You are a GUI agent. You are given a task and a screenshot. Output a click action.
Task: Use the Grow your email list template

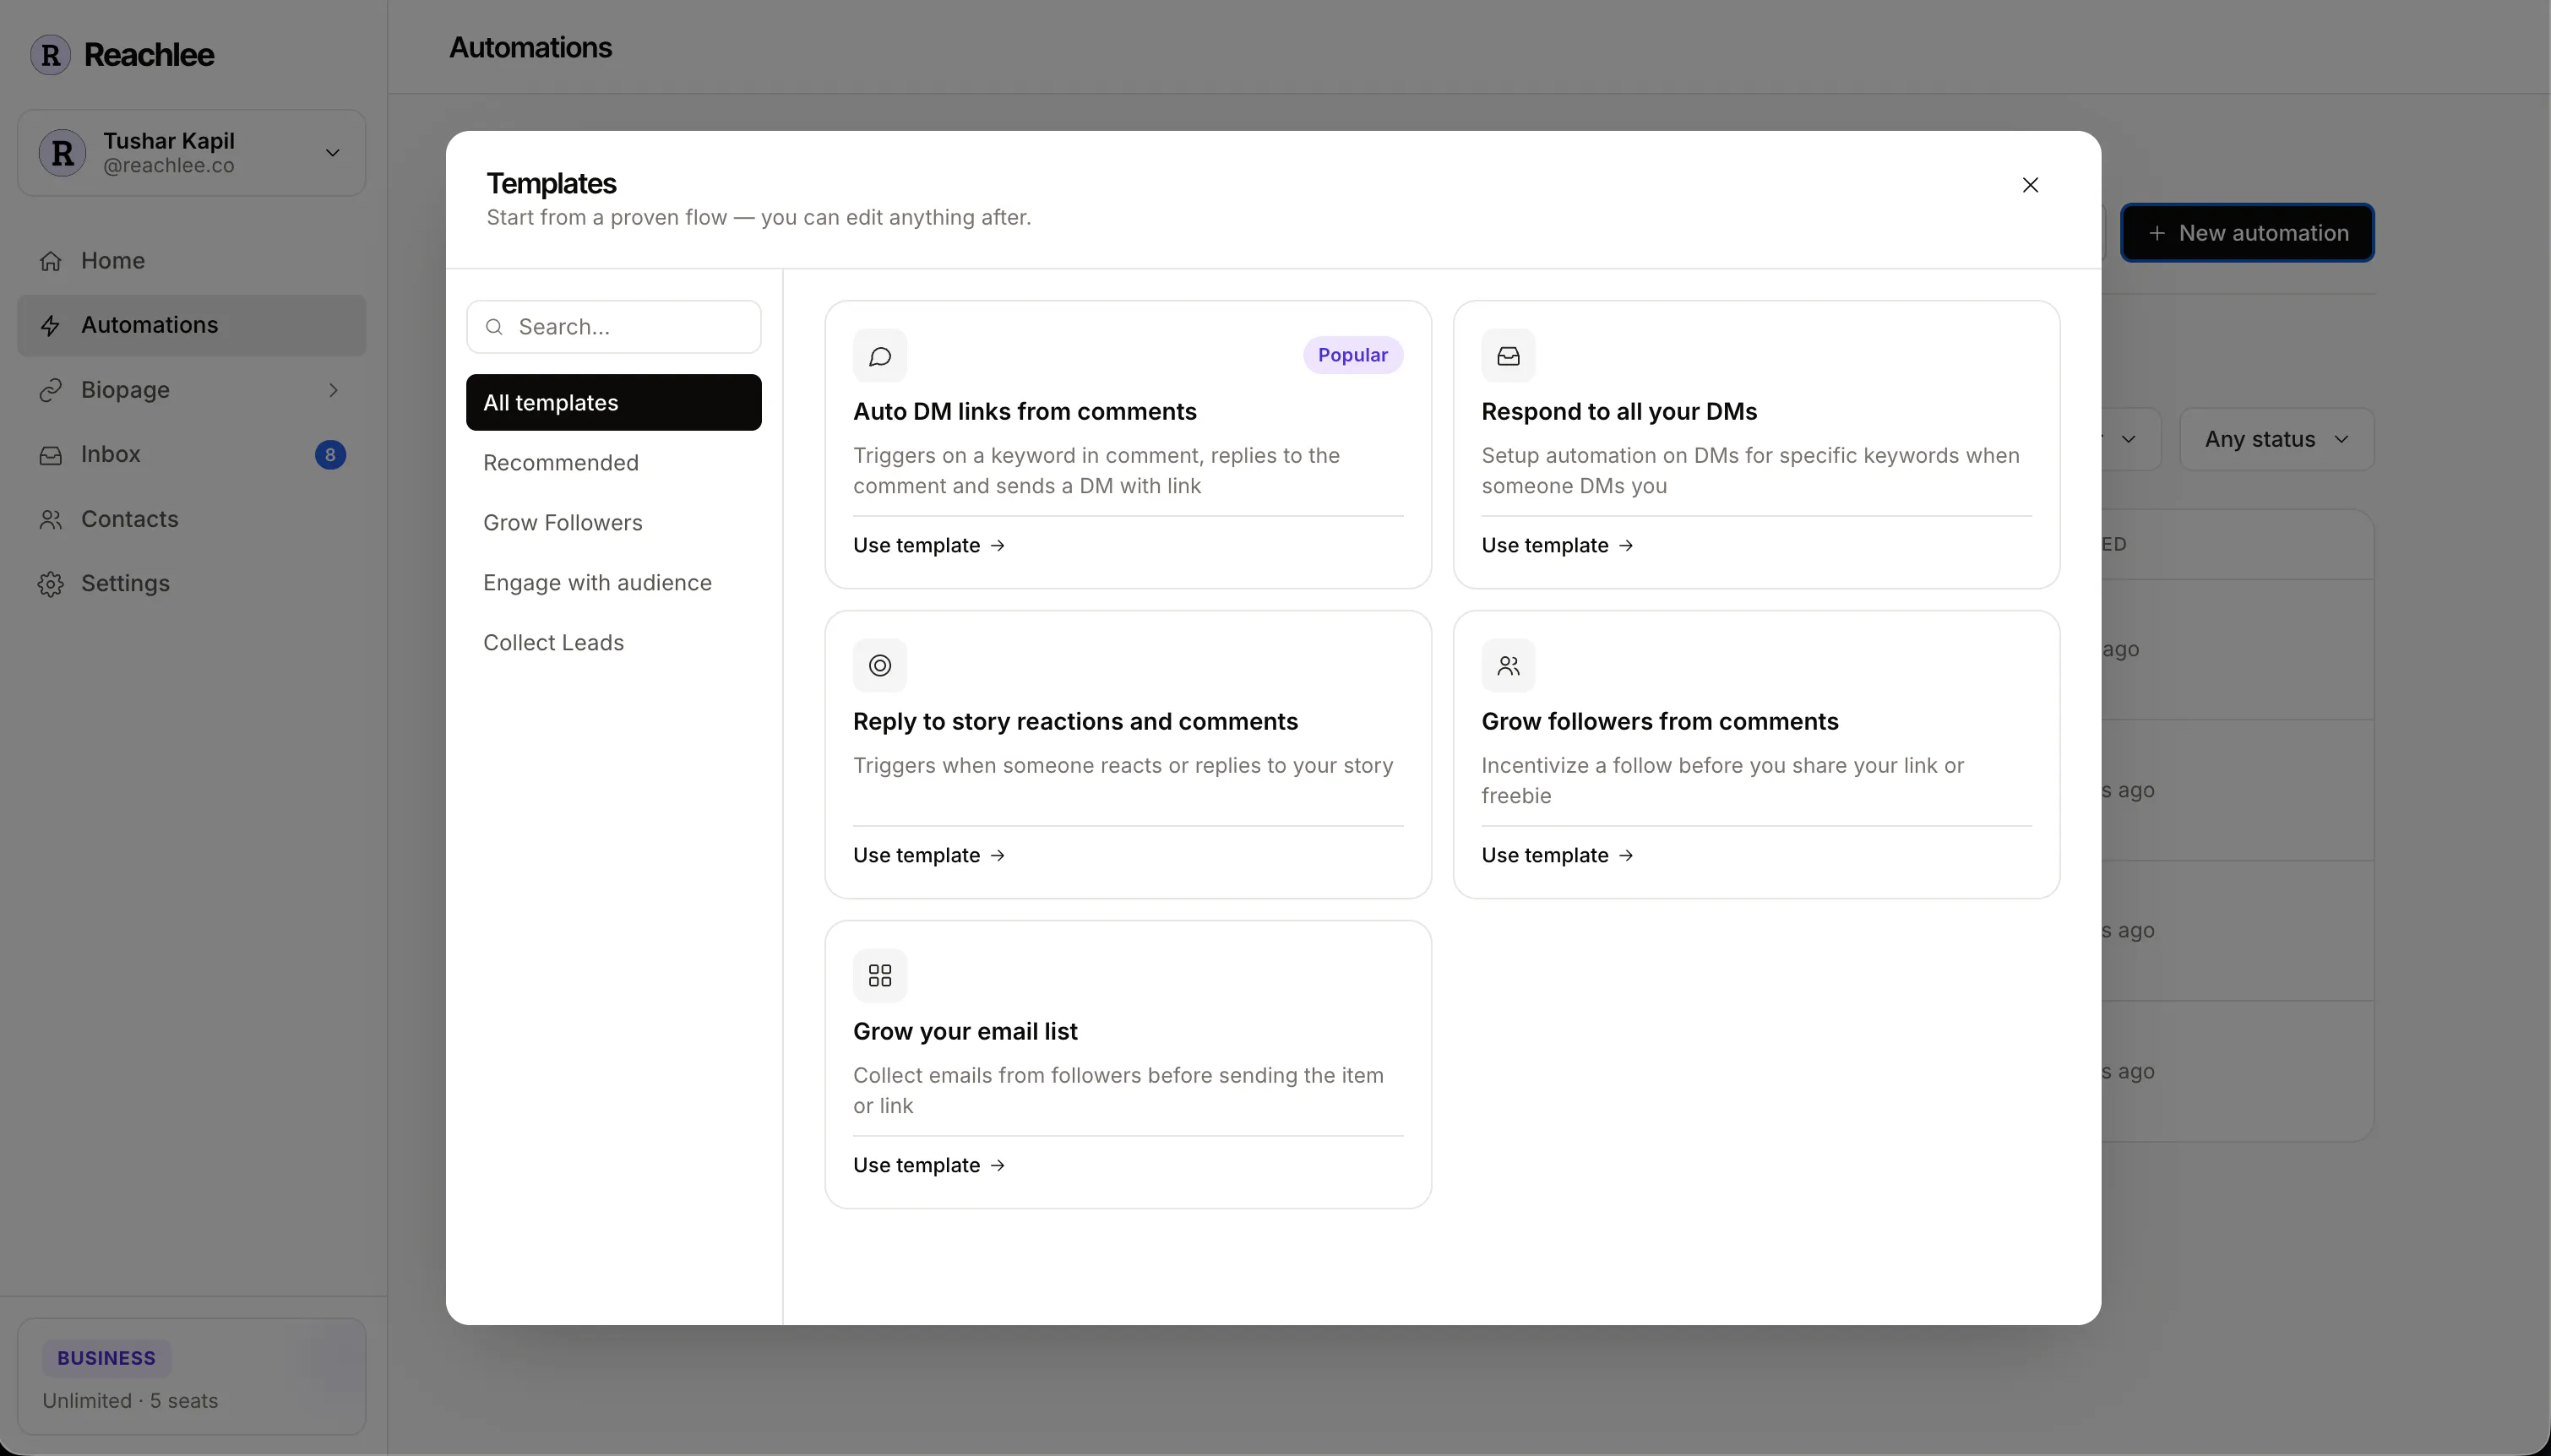click(x=929, y=1165)
